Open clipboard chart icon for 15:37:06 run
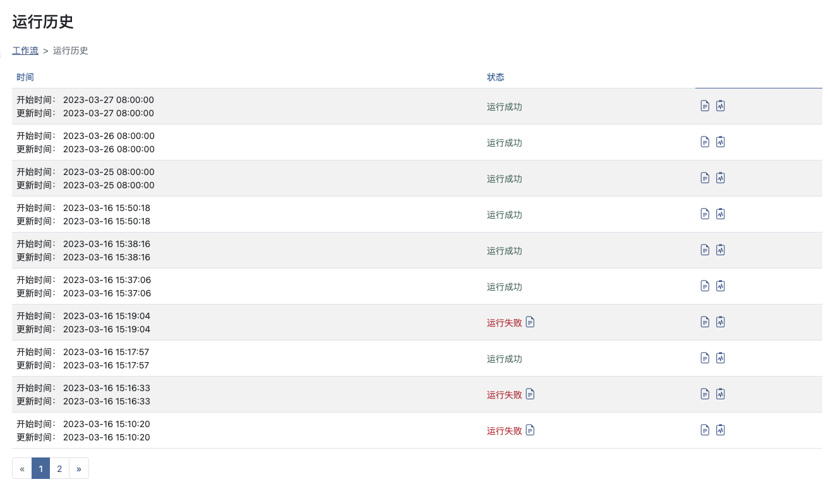The image size is (828, 484). point(721,286)
